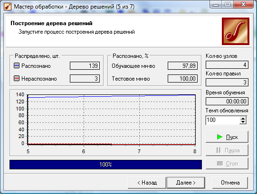The width and height of the screenshot is (257, 194).
Task: Proceed with the Далее button
Action: 186,183
